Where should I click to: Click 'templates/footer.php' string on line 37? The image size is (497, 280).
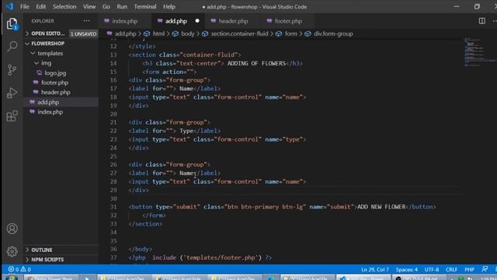[221, 257]
